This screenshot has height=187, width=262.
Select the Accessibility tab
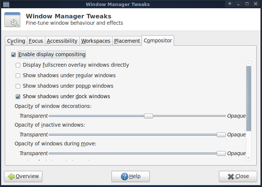pos(62,41)
